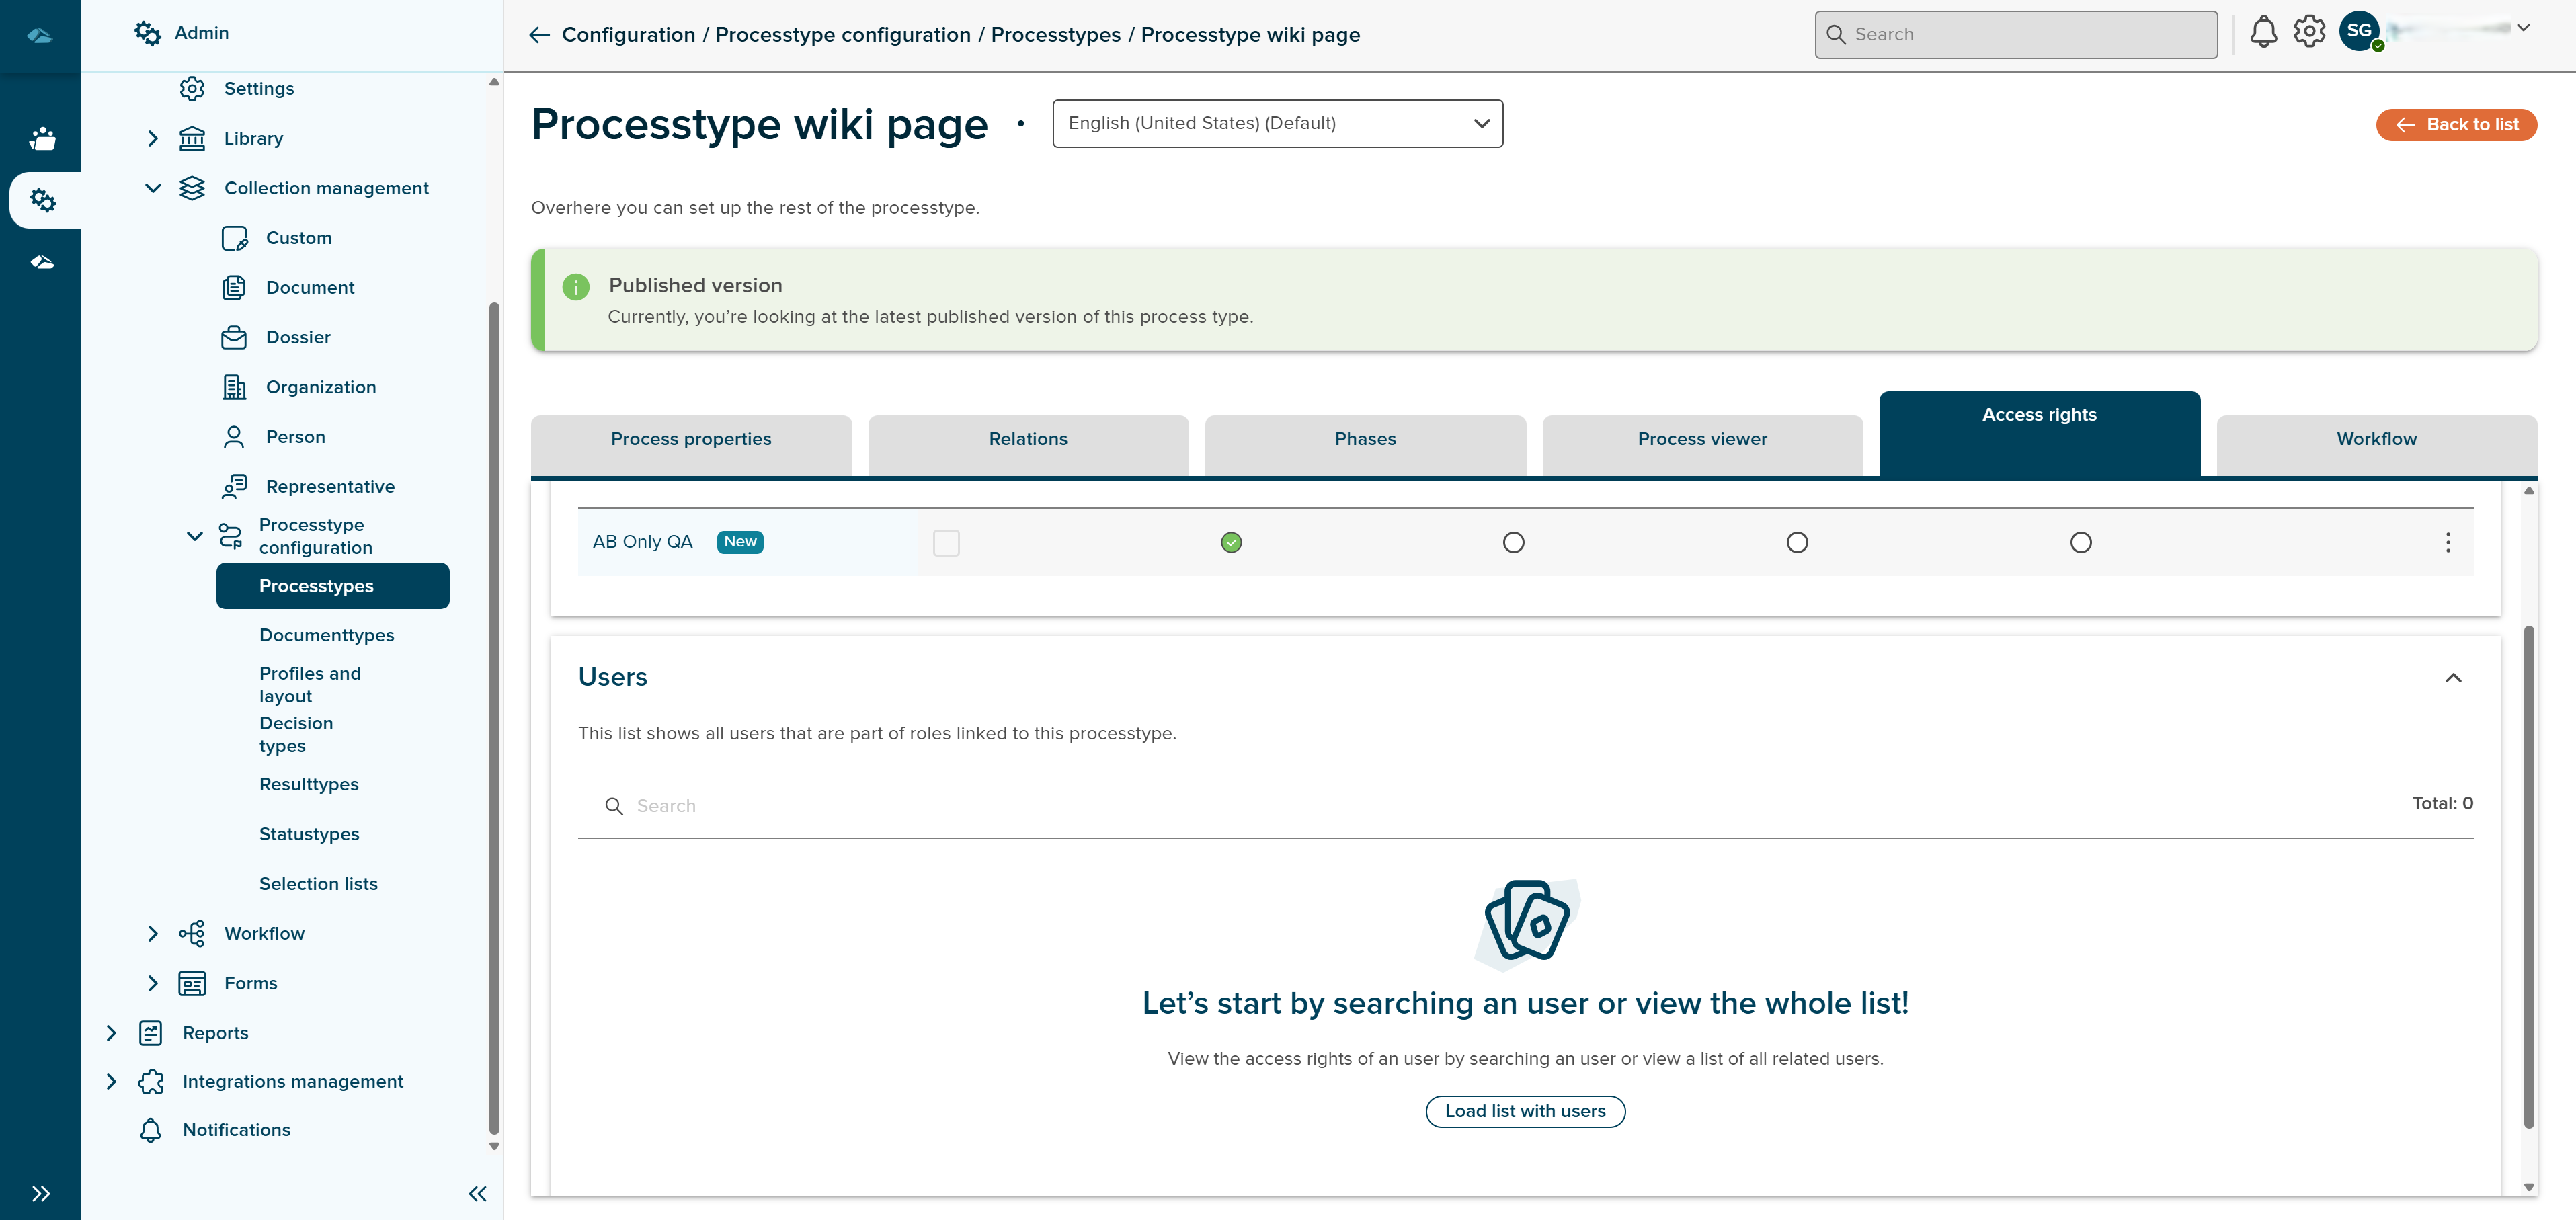
Task: Expand left rail double-arrow icon
Action: 40,1193
